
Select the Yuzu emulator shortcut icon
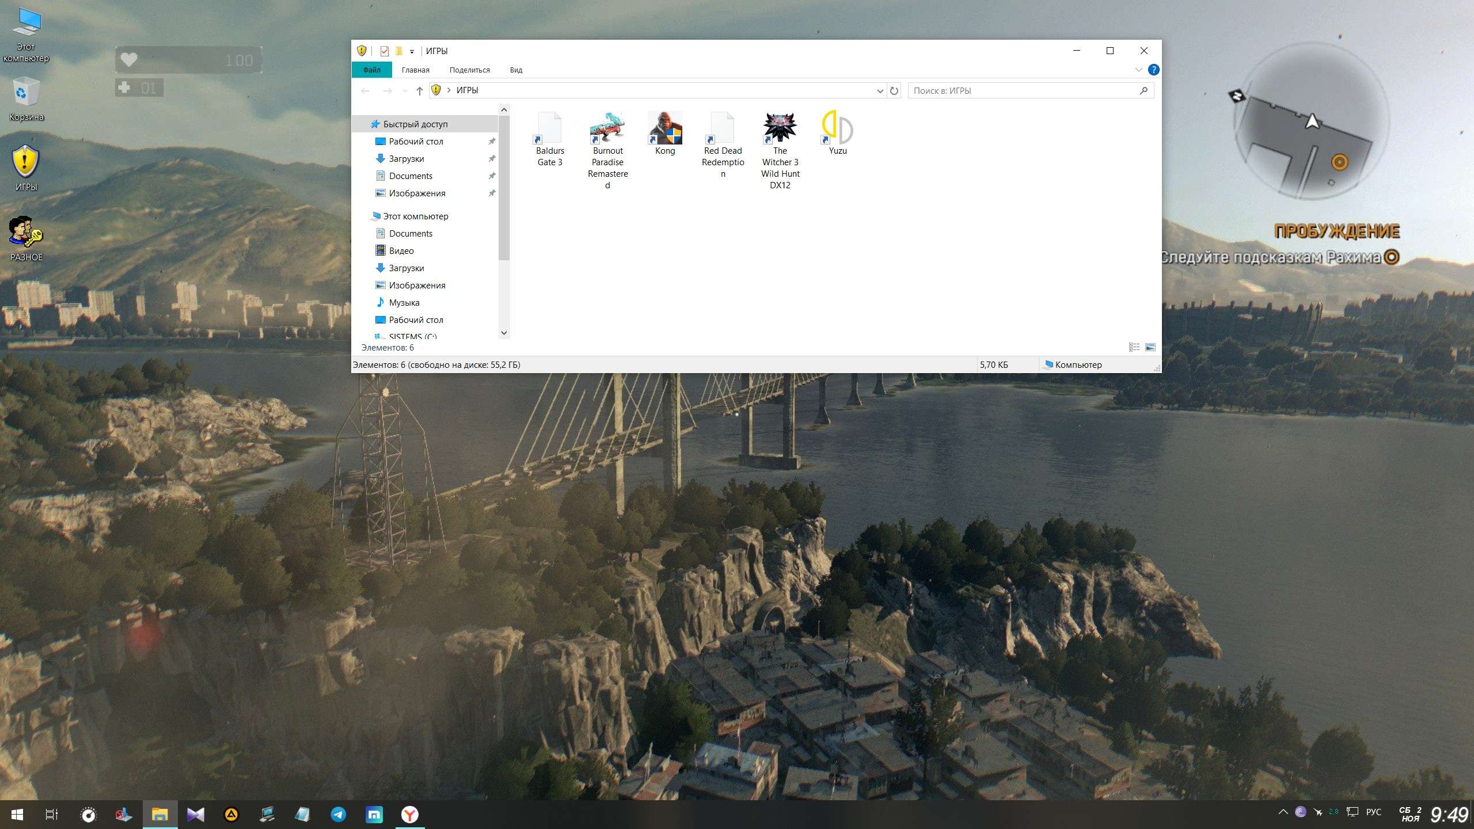tap(837, 128)
